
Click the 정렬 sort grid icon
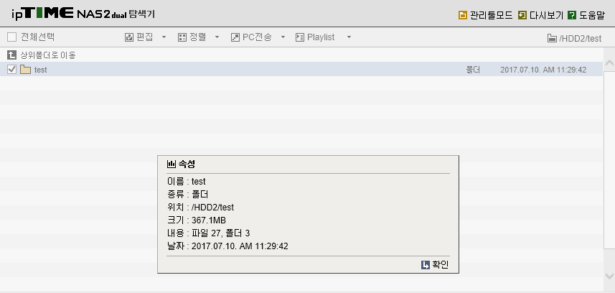[182, 37]
